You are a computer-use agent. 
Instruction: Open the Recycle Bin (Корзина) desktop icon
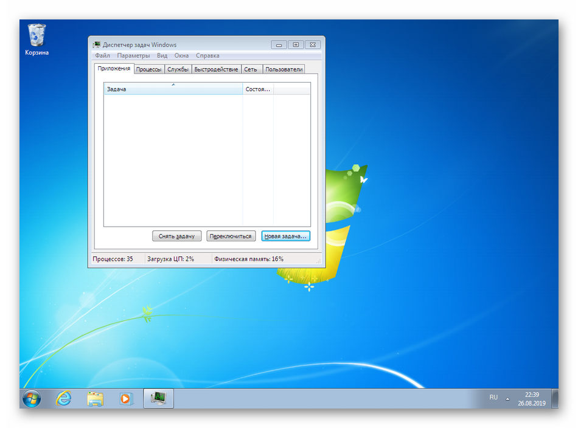(37, 40)
